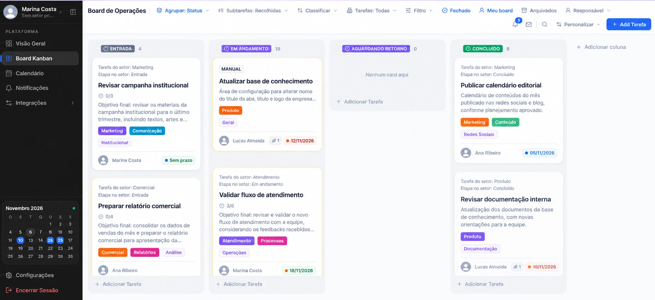This screenshot has height=300, width=655.
Task: Open Agrupar: Status dropdown
Action: point(183,11)
